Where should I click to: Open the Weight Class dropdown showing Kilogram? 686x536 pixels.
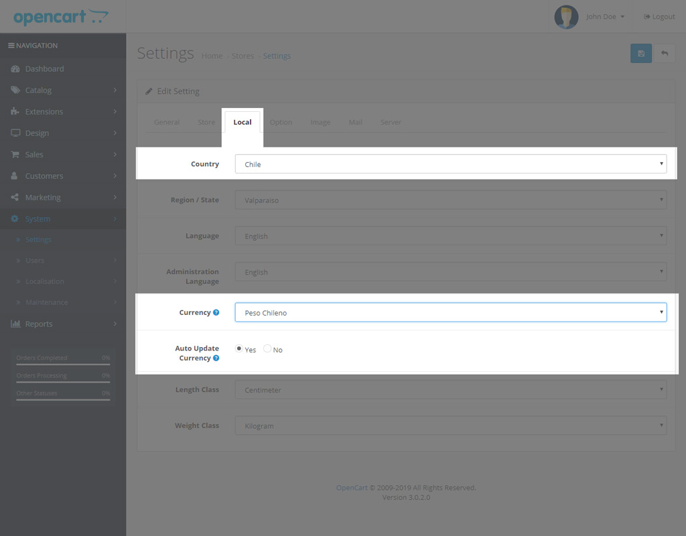pos(451,425)
